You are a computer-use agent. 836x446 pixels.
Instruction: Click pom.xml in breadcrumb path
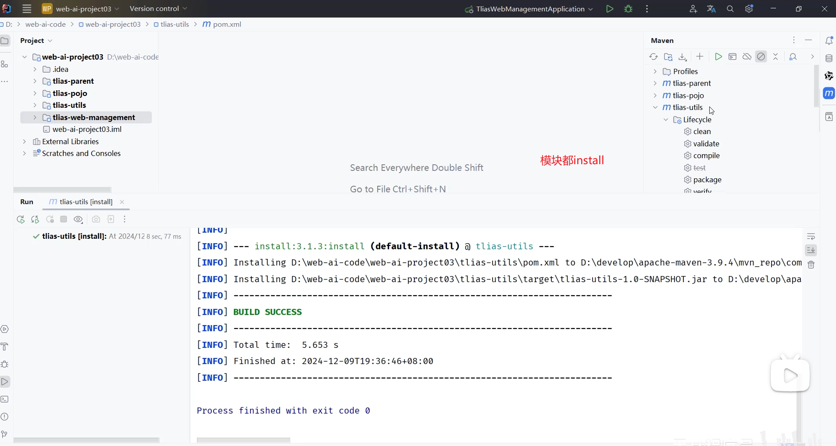point(222,24)
